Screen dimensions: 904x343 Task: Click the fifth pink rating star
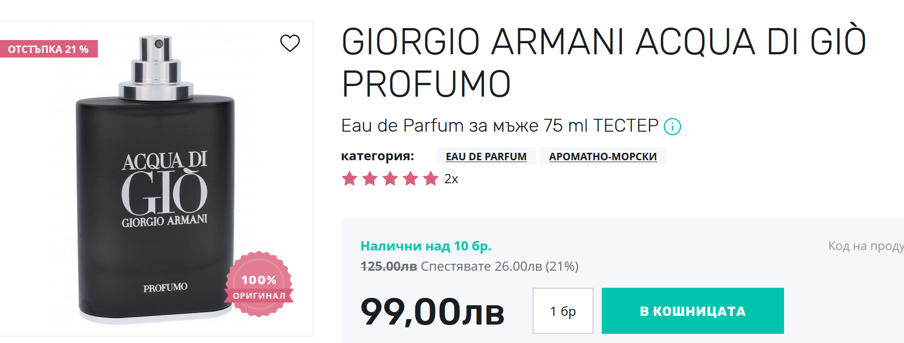[431, 179]
